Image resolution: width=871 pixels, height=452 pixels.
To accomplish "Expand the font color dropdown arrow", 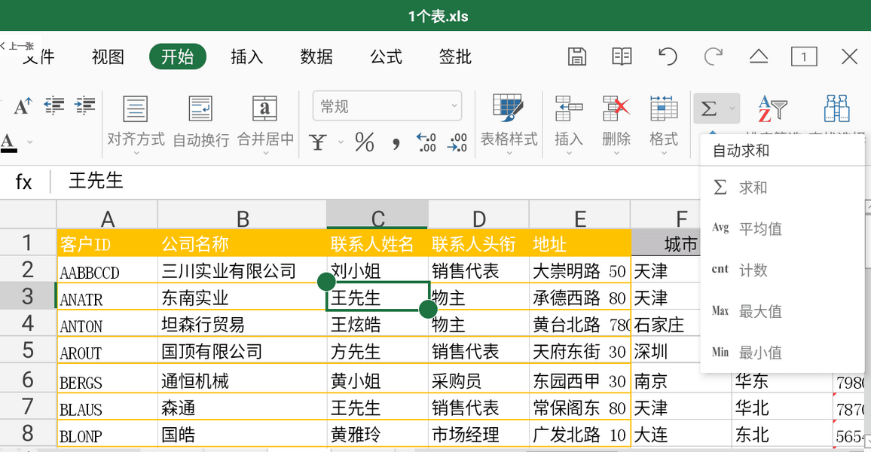I will click(29, 141).
